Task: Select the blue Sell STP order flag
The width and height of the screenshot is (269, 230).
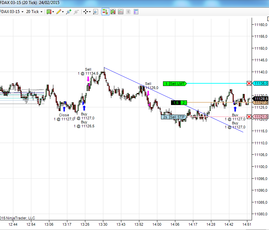Action: click(174, 117)
